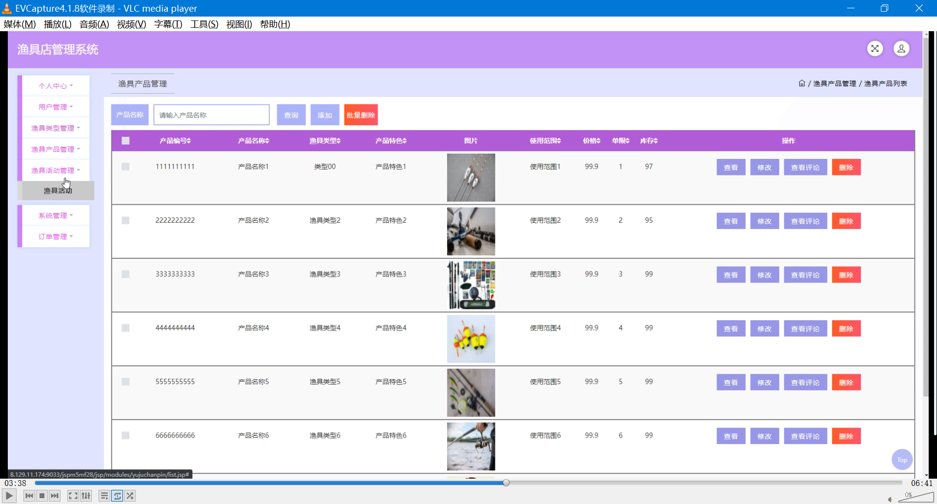This screenshot has height=504, width=937.
Task: Check the row 2222222222 checkbox
Action: pyautogui.click(x=125, y=220)
